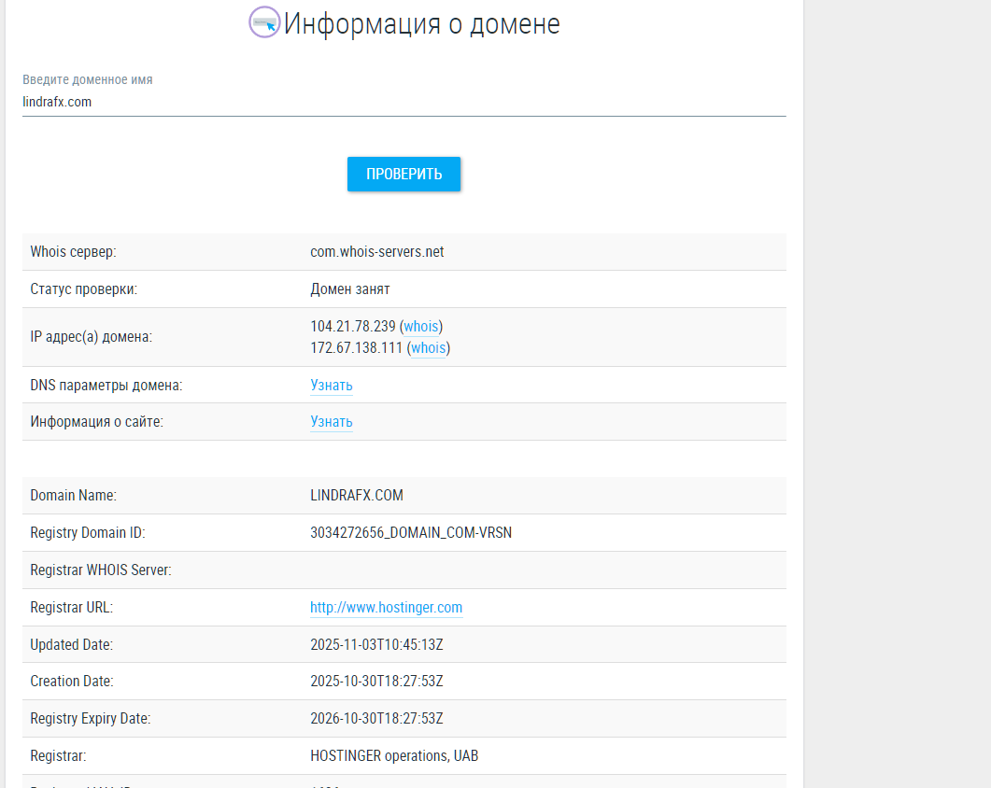Click the Информация о домене page heading
Image resolution: width=991 pixels, height=788 pixels.
point(421,23)
